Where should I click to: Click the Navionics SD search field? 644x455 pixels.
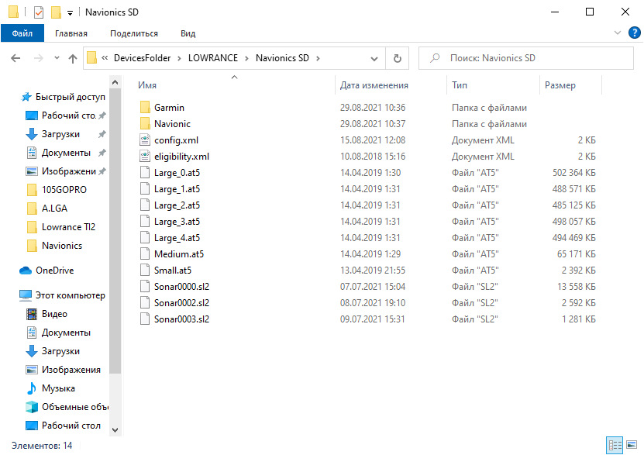[525, 58]
